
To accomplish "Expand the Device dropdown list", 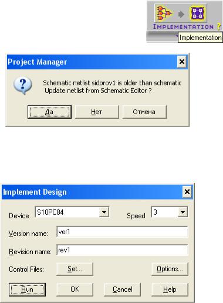I will coord(104,212).
